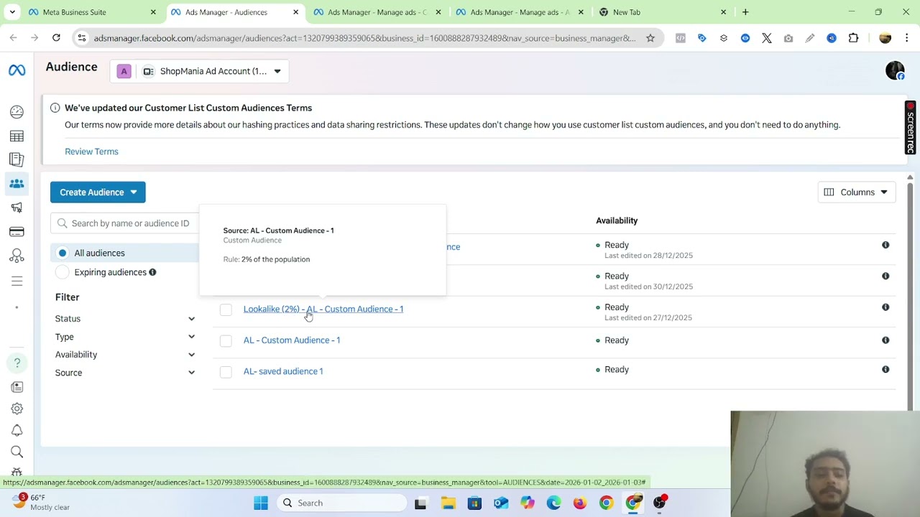
Task: Open Campaigns table icon in sidebar
Action: (17, 136)
